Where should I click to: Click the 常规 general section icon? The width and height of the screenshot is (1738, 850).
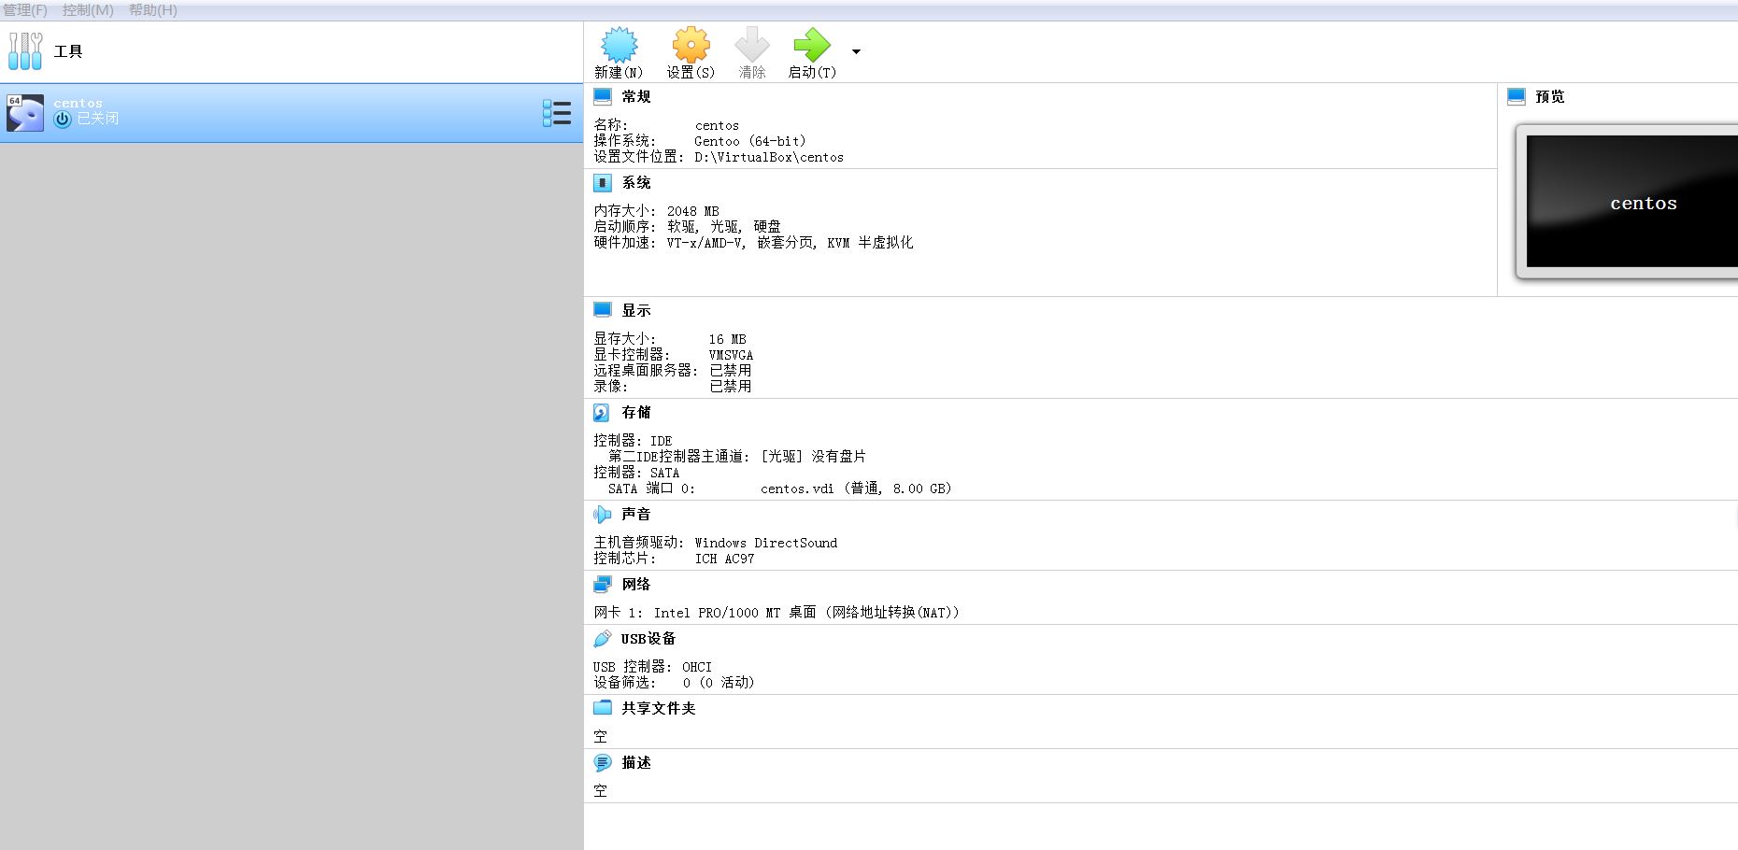click(x=603, y=96)
